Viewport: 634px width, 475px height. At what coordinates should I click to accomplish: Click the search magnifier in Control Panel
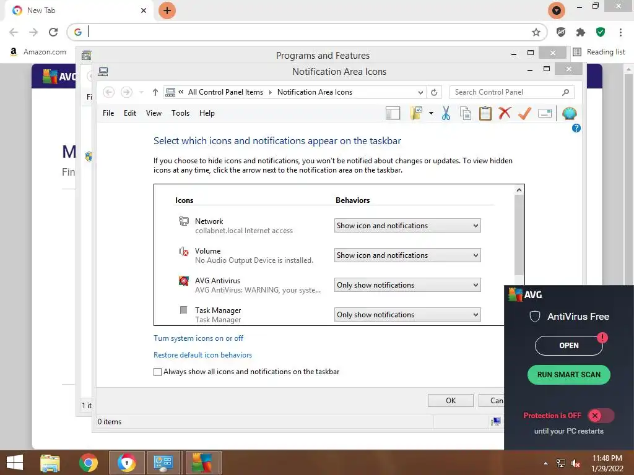click(566, 93)
